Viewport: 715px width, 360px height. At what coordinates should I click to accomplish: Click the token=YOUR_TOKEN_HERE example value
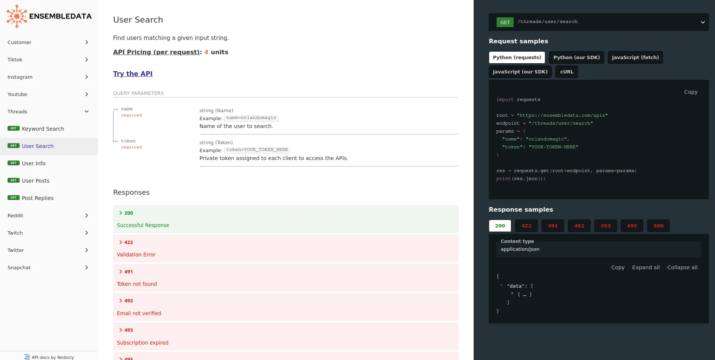(x=257, y=150)
